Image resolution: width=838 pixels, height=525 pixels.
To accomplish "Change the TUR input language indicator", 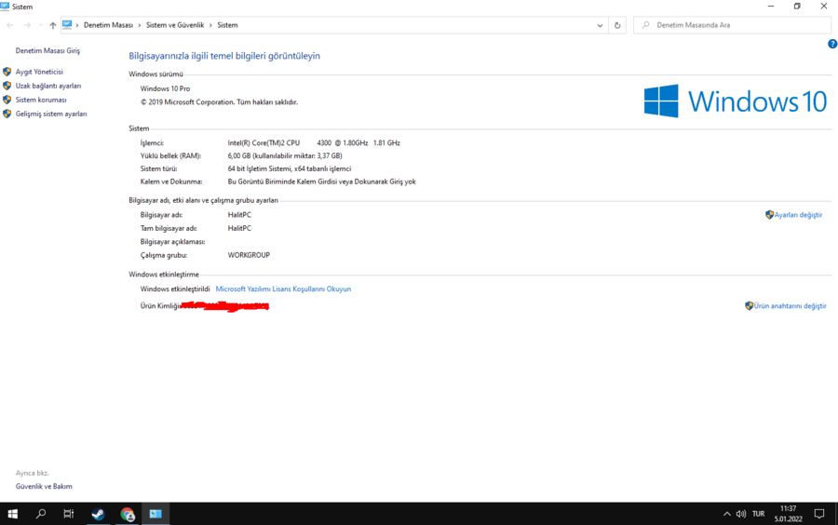I will 758,514.
